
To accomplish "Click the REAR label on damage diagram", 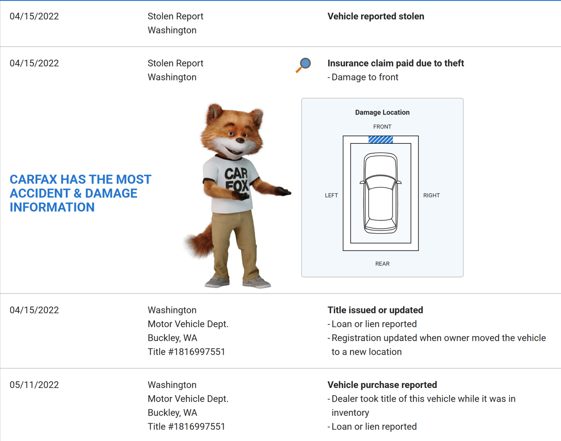I will [x=382, y=264].
